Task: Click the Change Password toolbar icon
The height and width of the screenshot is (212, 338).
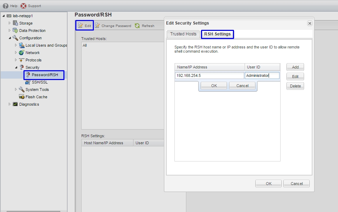Action: coord(97,26)
